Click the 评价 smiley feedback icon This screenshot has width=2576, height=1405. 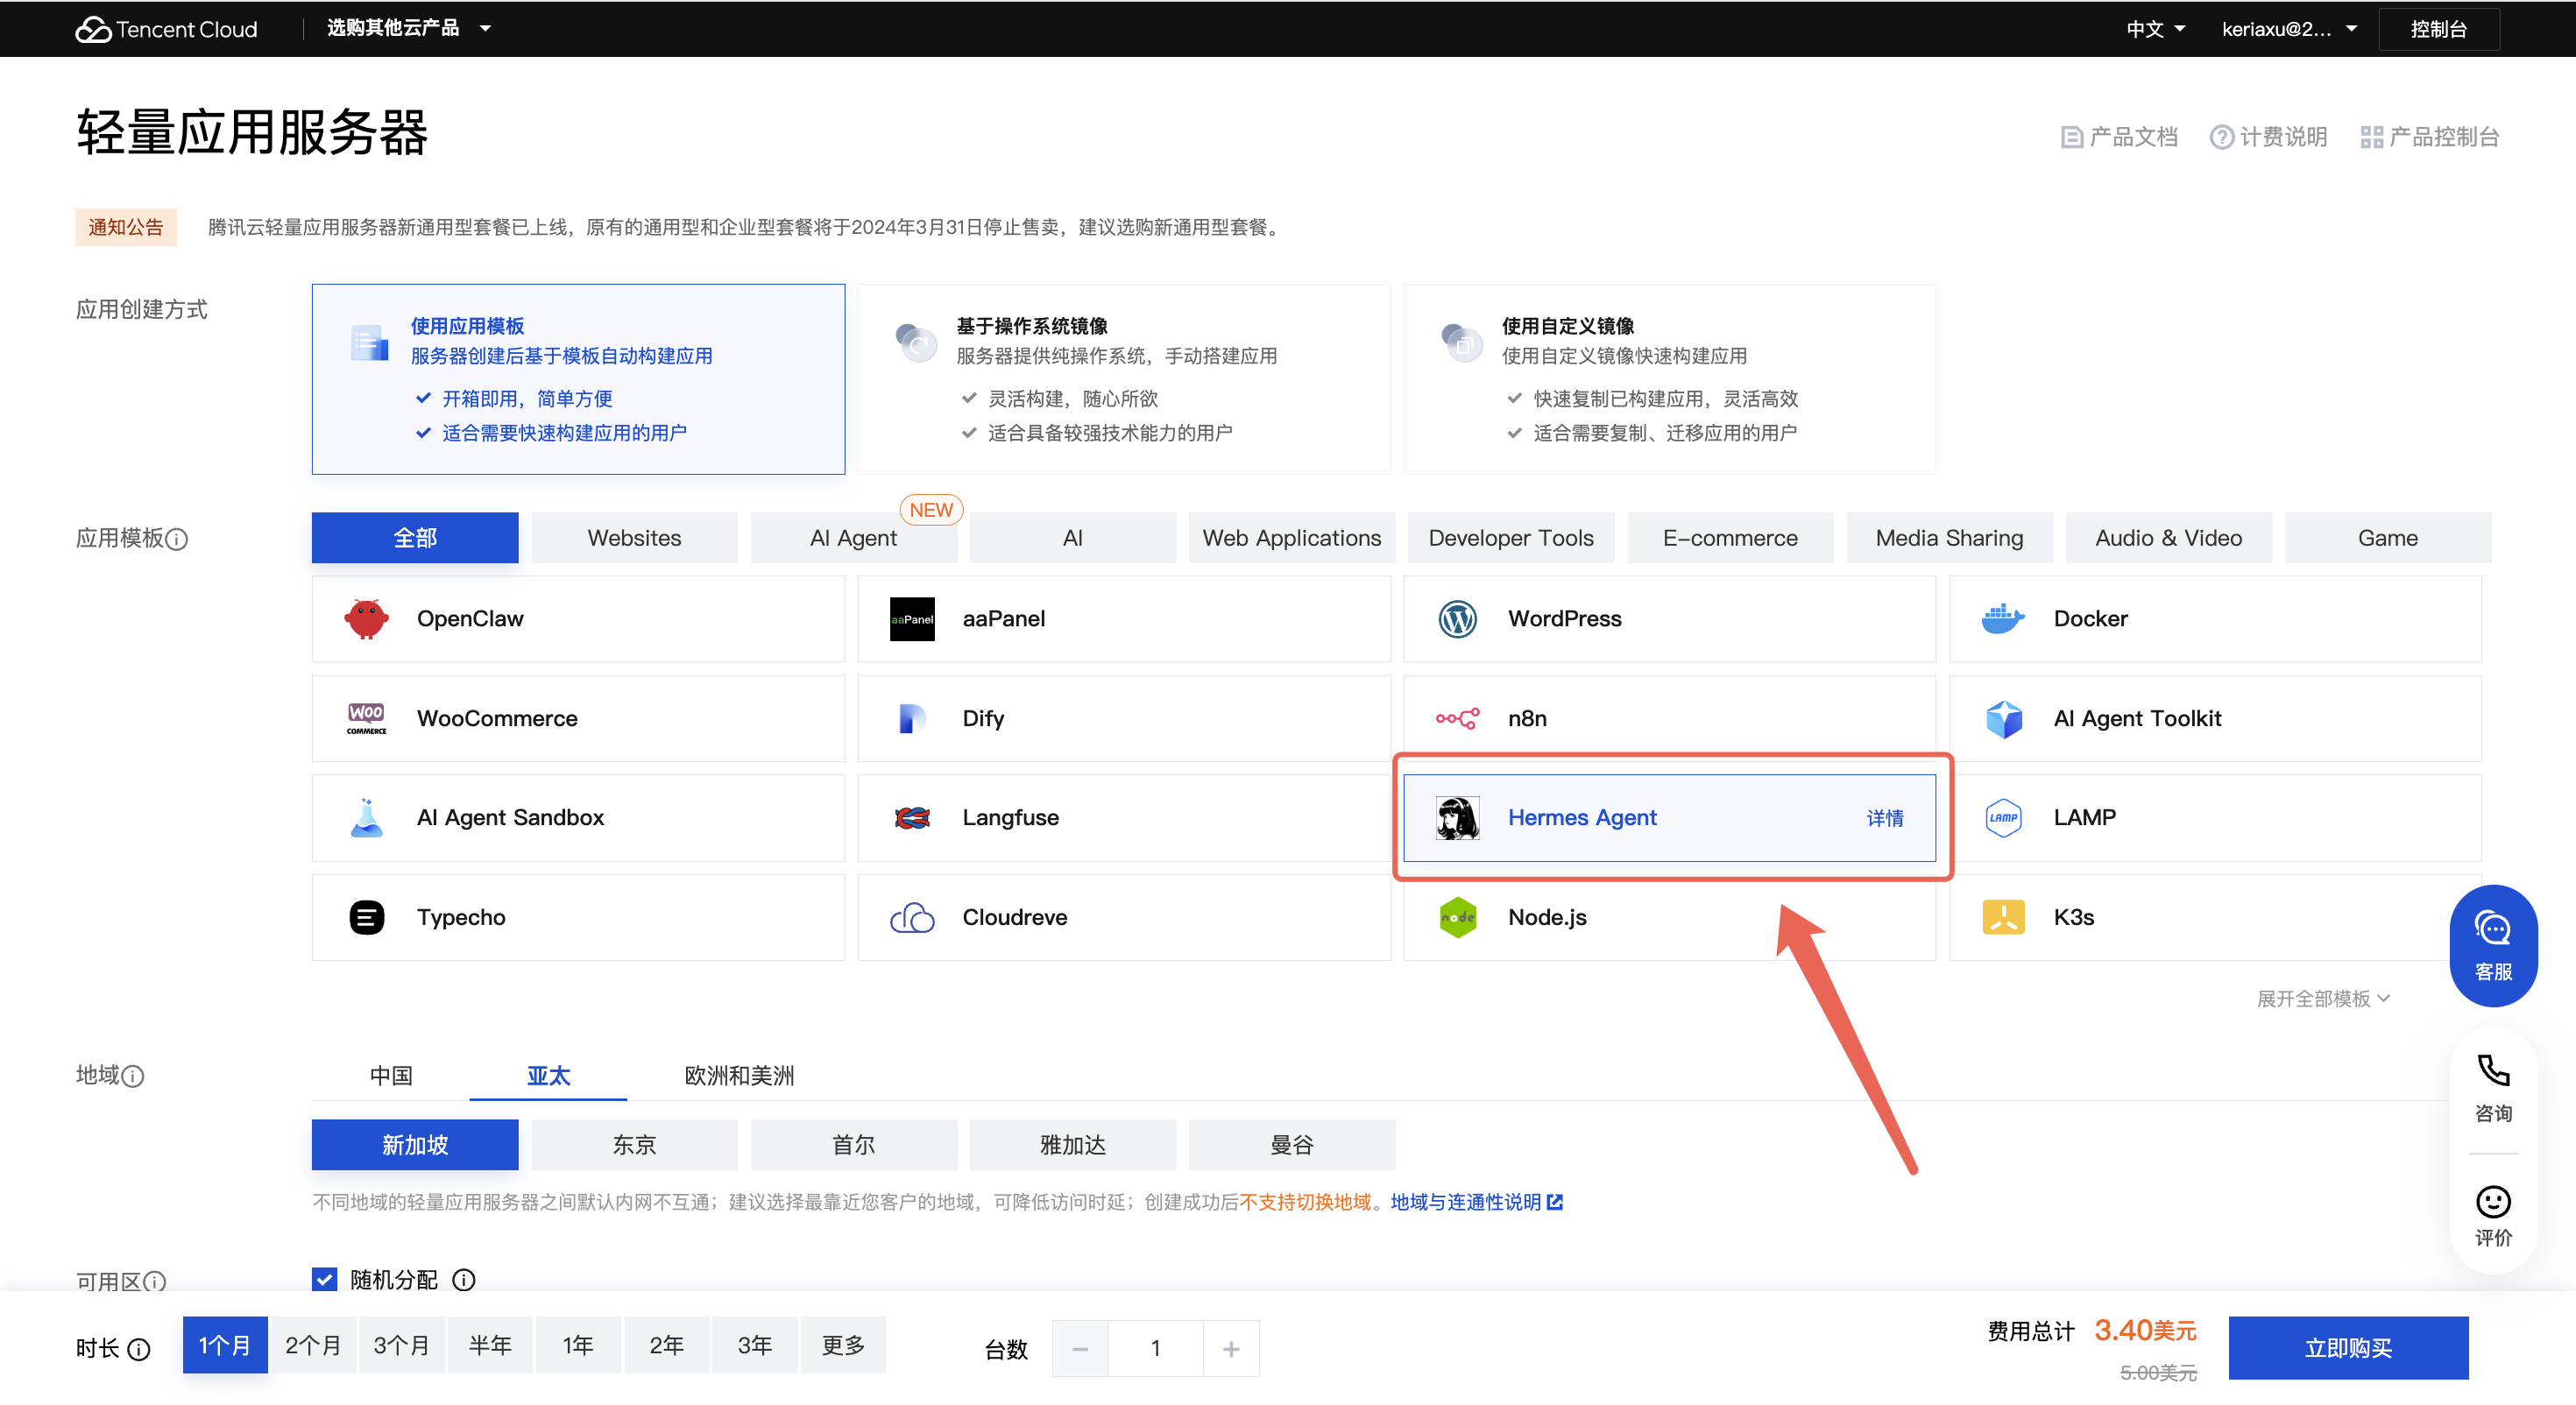tap(2492, 1201)
